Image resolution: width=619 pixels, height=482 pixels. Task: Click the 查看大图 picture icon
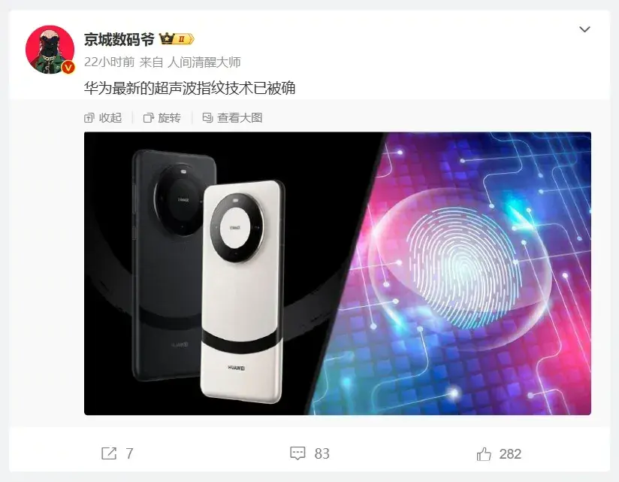click(207, 117)
